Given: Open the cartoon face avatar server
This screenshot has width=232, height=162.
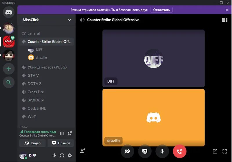Looking at the screenshot, I should click(9, 55).
